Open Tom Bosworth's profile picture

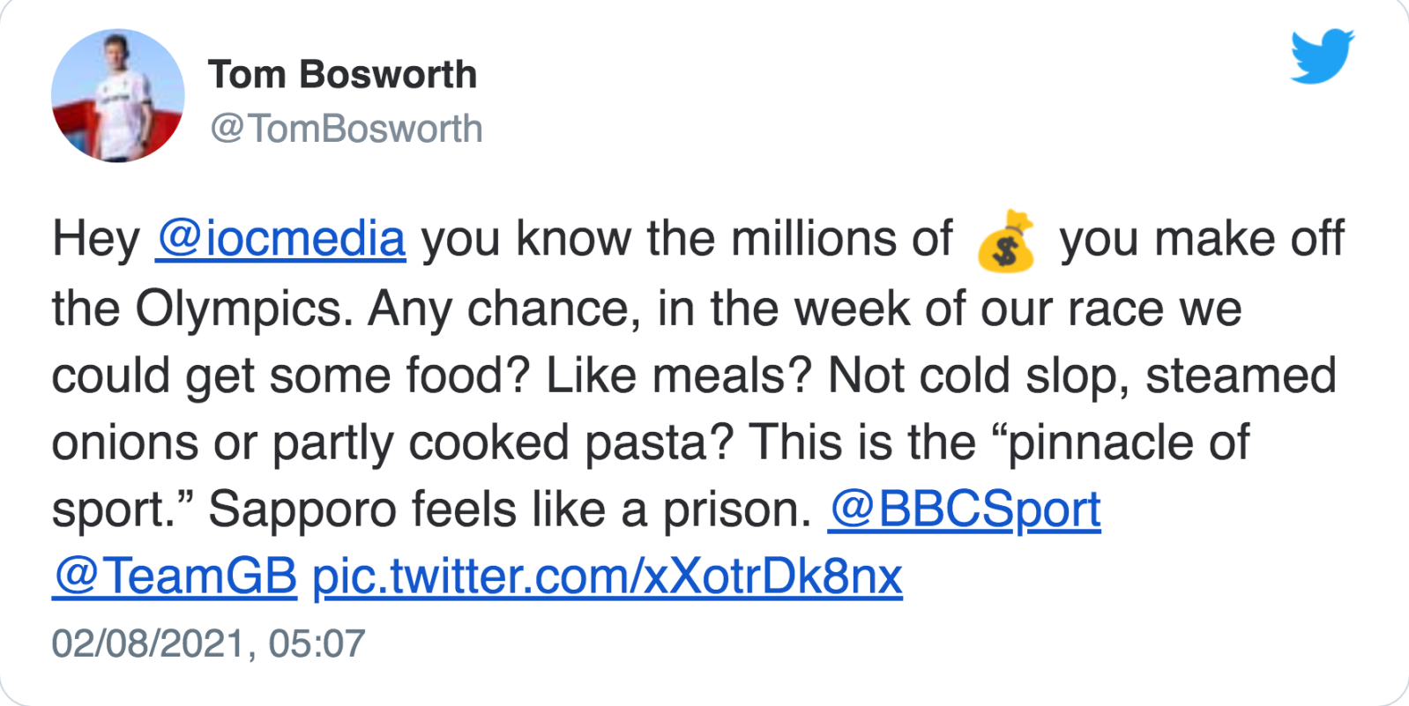[x=118, y=96]
